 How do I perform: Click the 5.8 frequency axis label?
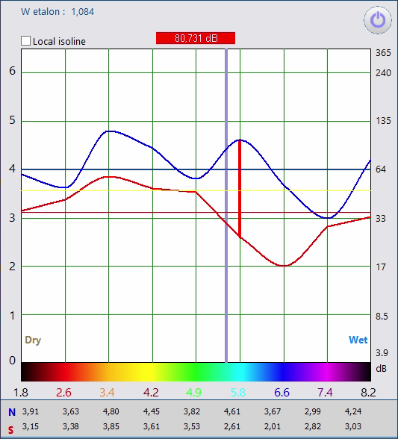point(238,393)
